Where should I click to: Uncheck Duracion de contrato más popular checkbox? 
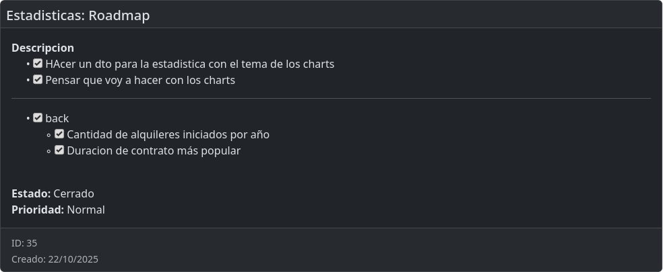pos(59,150)
